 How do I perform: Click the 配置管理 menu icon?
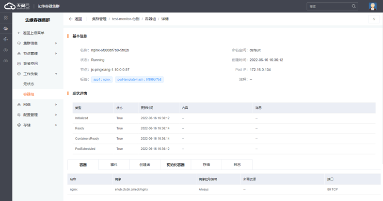[19, 115]
